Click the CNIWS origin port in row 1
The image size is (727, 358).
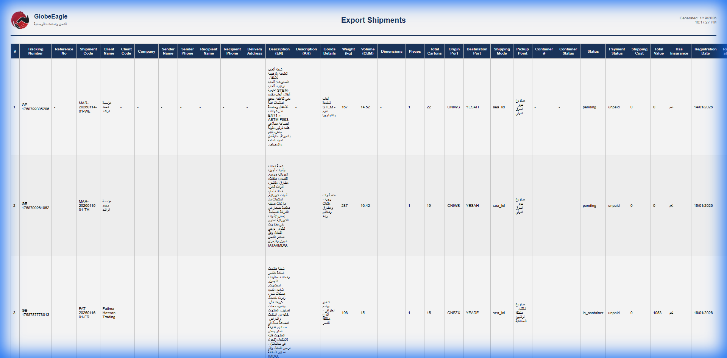coord(454,107)
